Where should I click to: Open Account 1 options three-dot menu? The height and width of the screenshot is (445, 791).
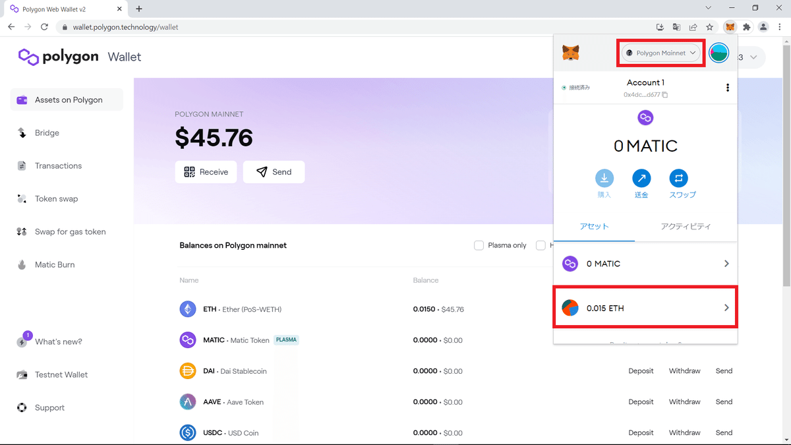[728, 88]
